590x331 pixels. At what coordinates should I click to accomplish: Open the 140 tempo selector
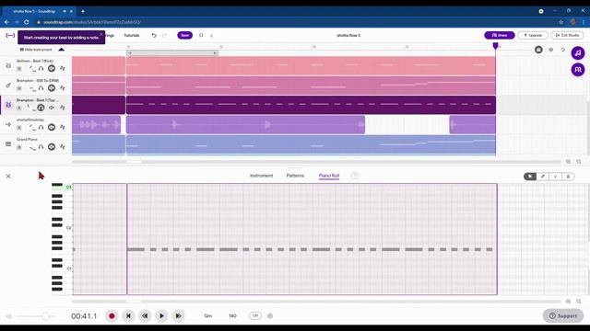(232, 316)
